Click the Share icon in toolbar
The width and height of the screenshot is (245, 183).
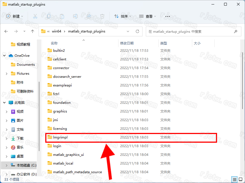[x=89, y=16]
